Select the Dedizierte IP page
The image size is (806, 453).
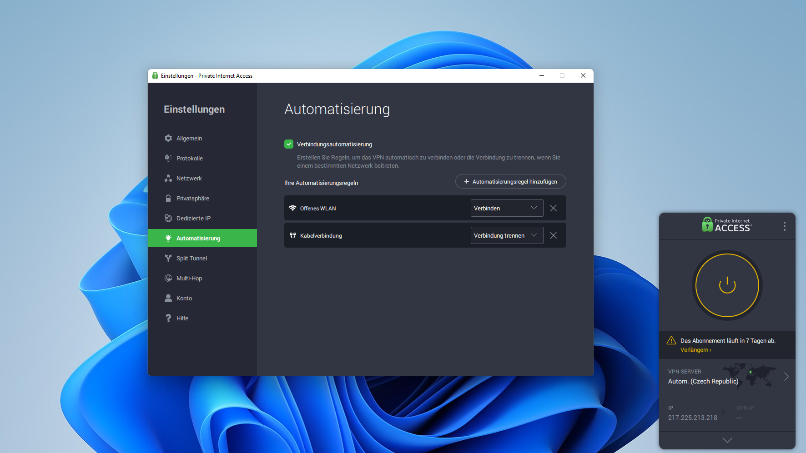click(x=202, y=218)
